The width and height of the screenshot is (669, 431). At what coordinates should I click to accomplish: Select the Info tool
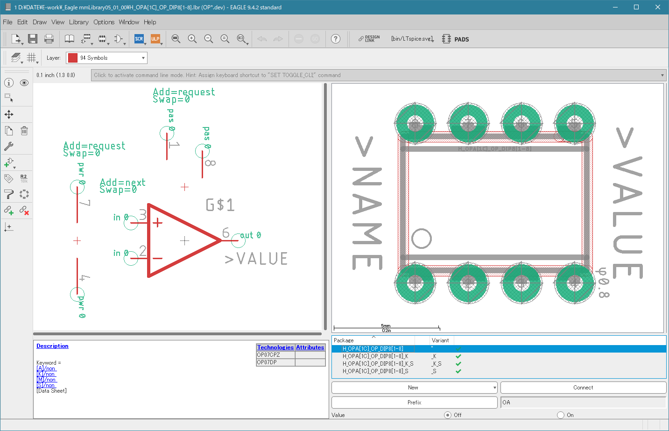pyautogui.click(x=9, y=83)
